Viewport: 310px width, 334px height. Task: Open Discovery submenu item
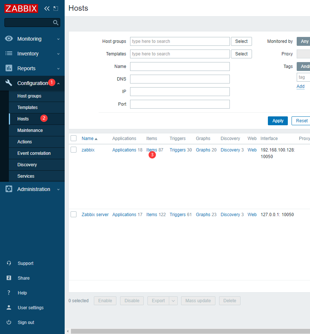[x=37, y=165]
